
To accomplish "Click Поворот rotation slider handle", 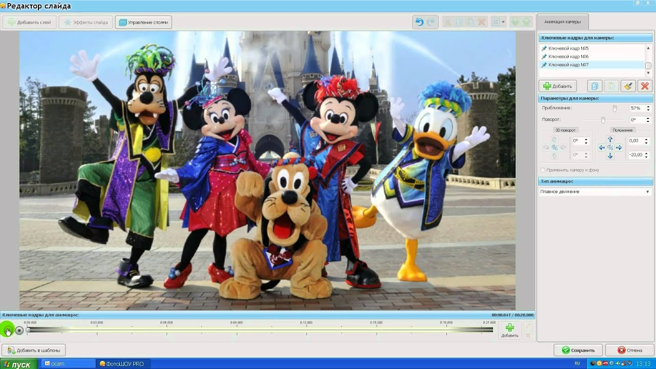I will click(603, 120).
